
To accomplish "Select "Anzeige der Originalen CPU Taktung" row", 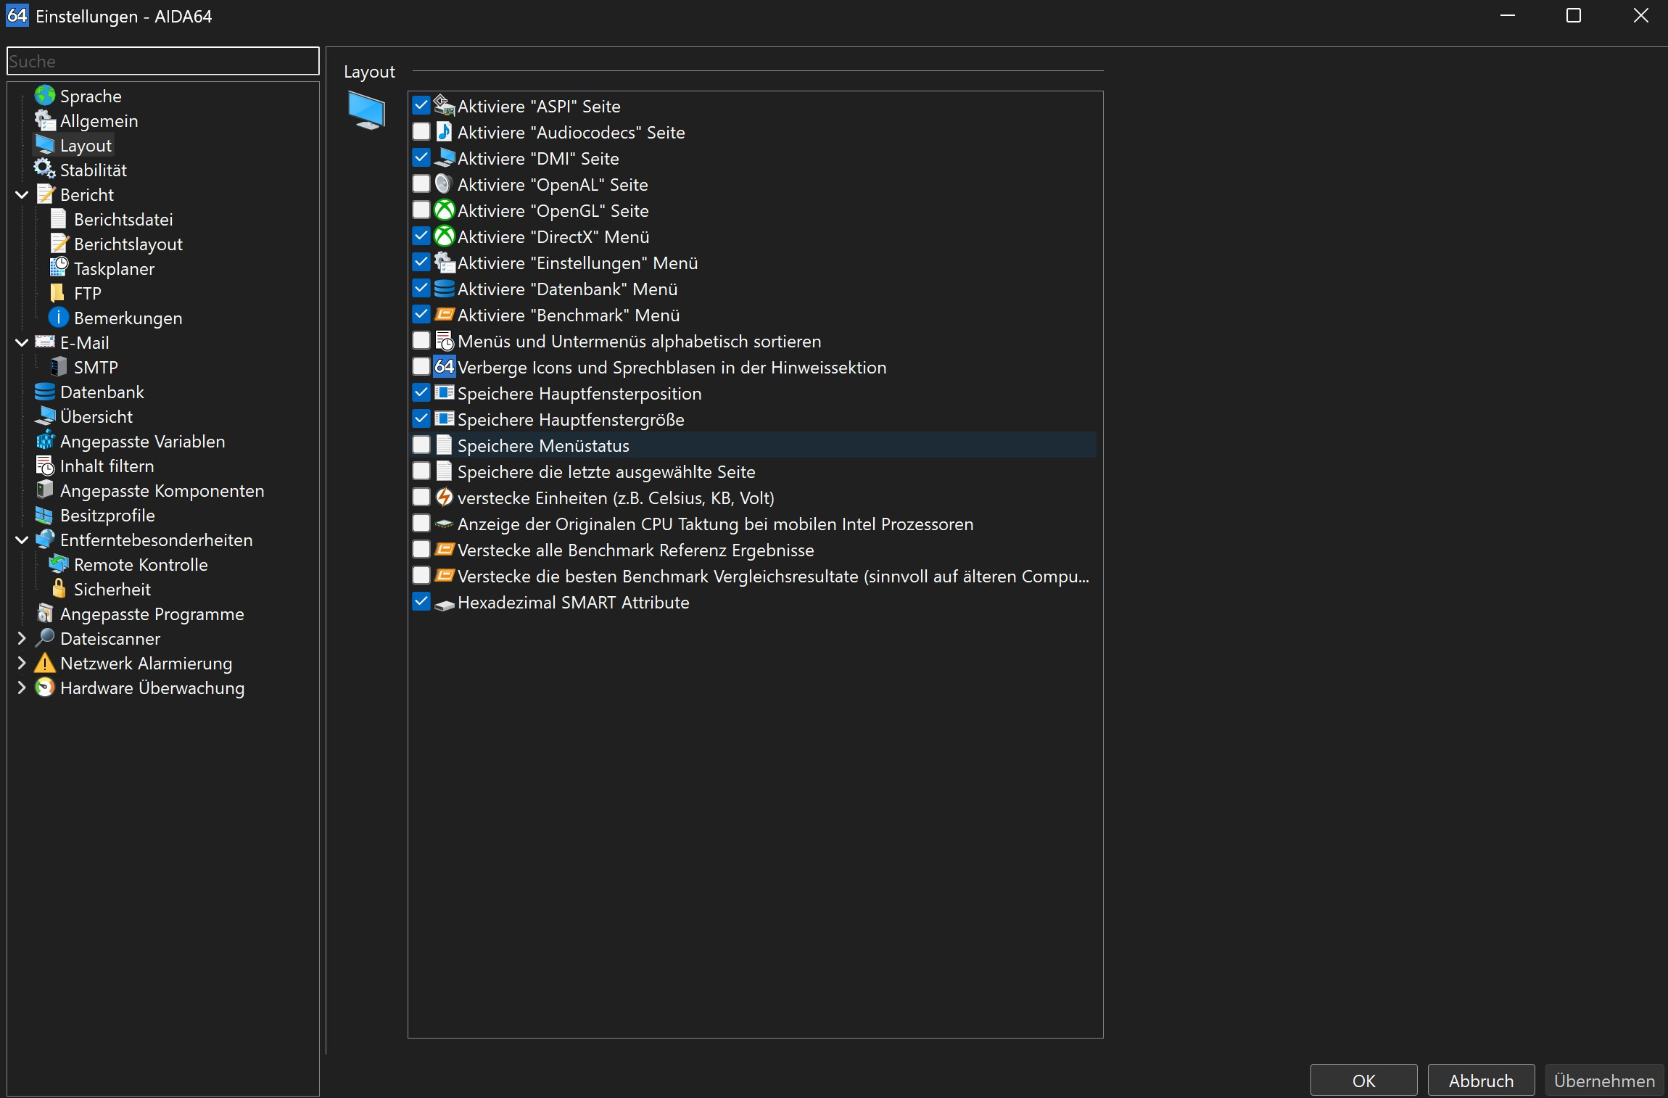I will pyautogui.click(x=754, y=524).
